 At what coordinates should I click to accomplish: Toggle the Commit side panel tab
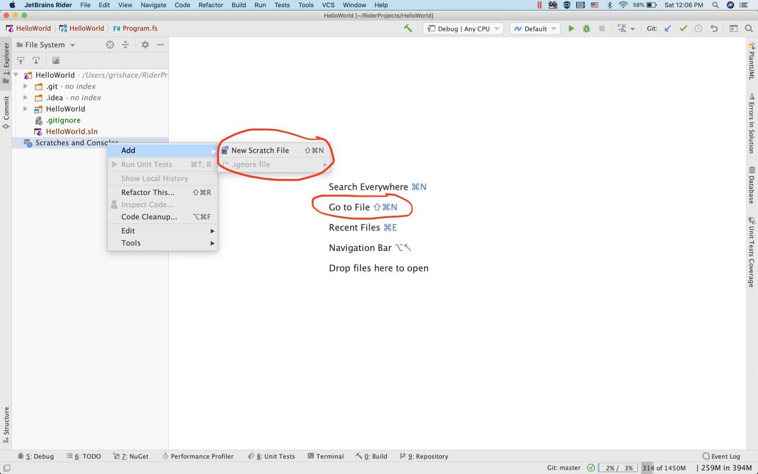tap(7, 113)
